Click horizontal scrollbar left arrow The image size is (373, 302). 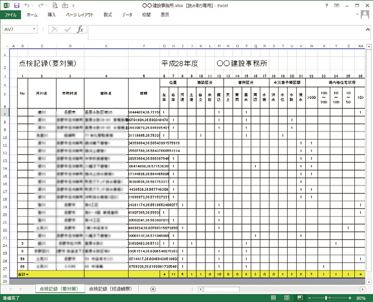(x=201, y=289)
